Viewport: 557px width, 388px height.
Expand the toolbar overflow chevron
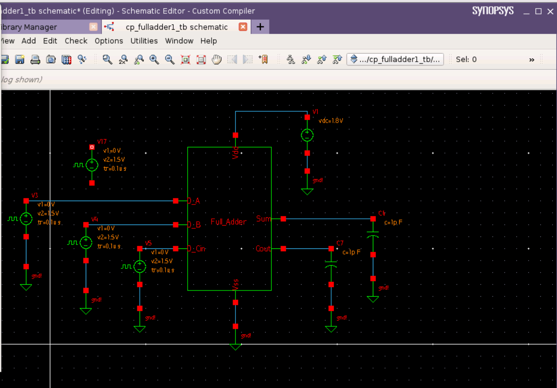tap(532, 59)
